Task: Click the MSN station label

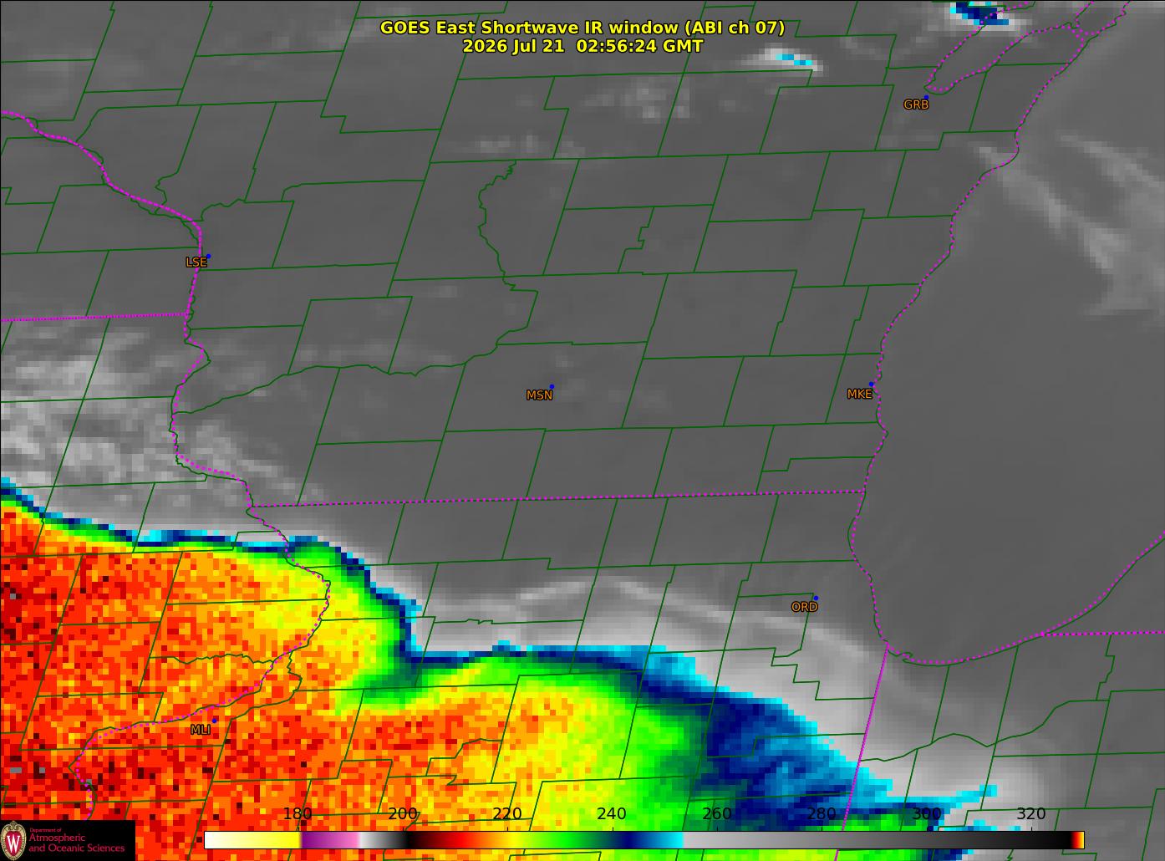Action: tap(539, 395)
